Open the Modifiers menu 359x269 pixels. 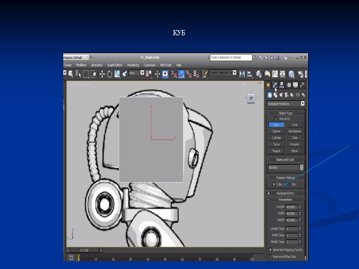tap(81, 65)
